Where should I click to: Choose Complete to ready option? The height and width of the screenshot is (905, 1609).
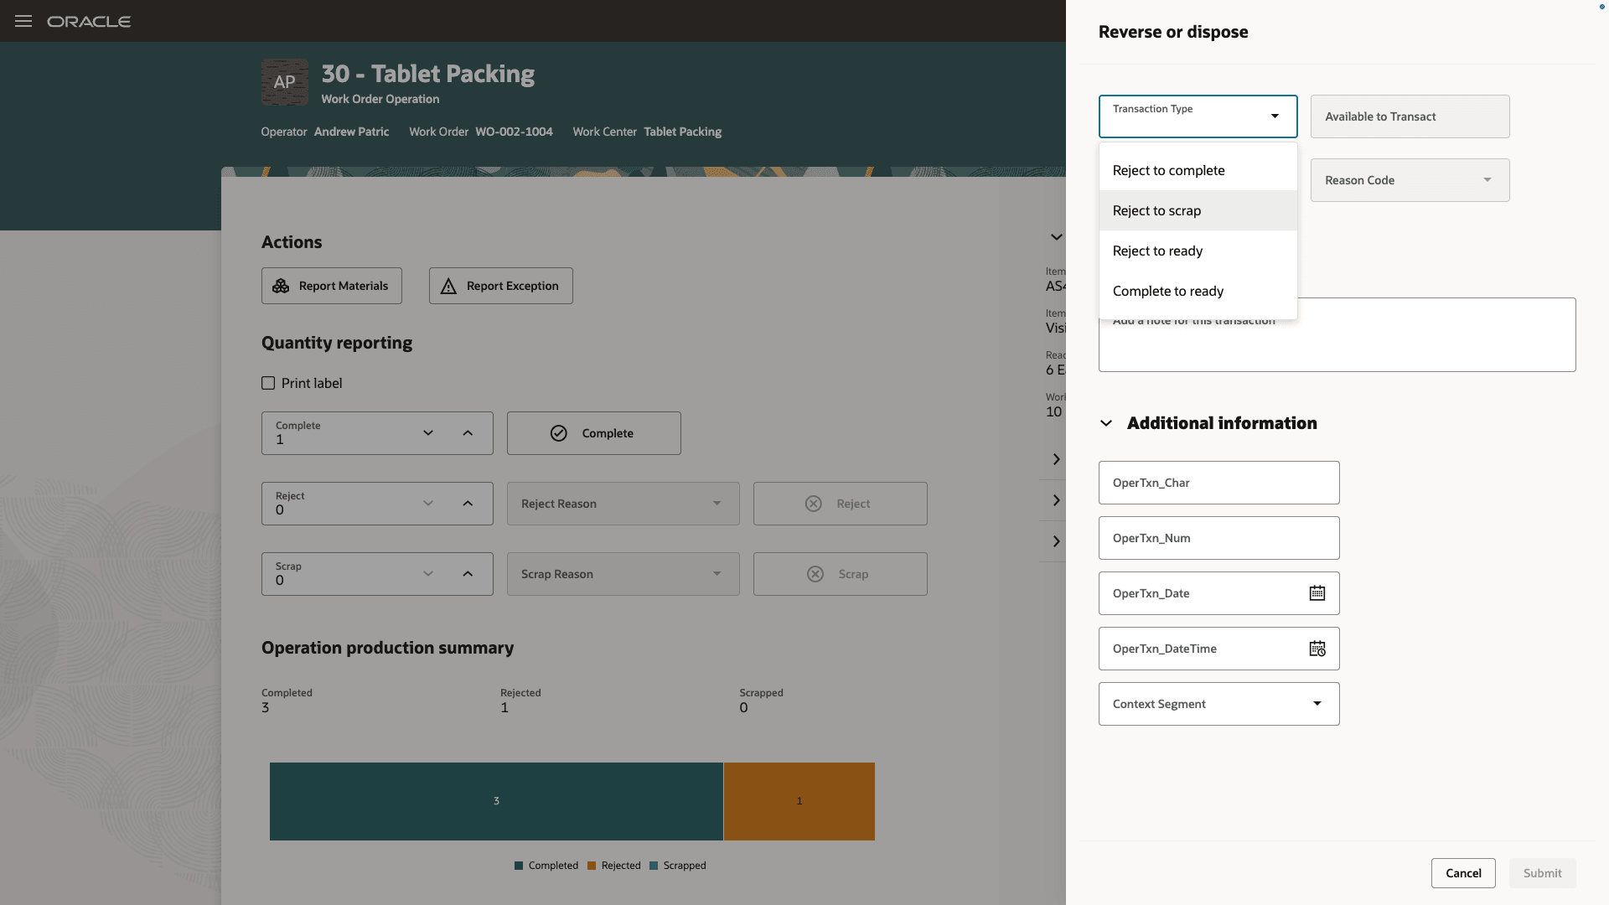click(x=1167, y=291)
